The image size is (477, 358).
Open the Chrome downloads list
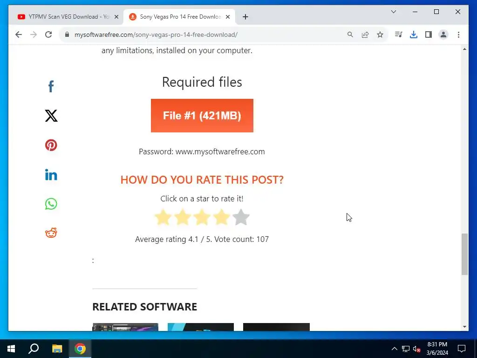tap(414, 34)
